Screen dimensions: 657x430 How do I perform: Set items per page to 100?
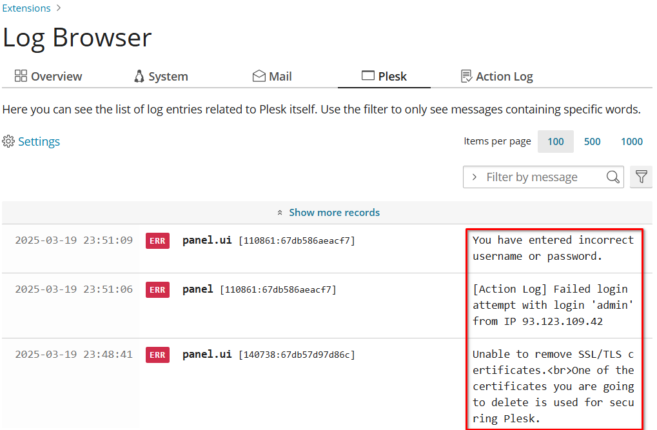coord(555,142)
